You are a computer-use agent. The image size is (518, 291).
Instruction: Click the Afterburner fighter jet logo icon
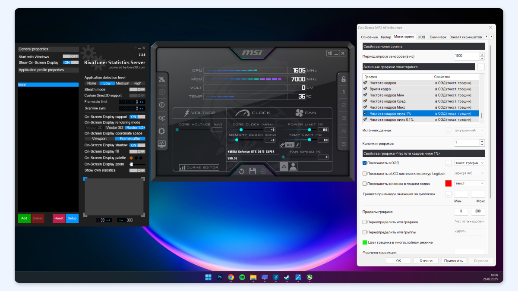(162, 79)
